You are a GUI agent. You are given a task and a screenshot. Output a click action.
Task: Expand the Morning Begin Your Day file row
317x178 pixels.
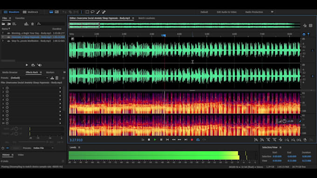click(3, 33)
